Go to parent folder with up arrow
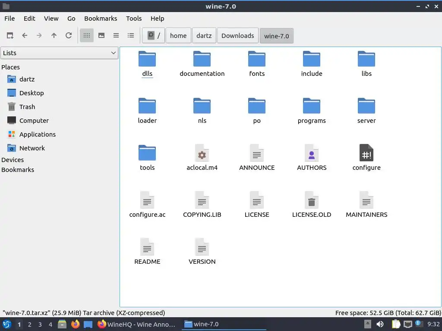Screen dimensions: 442x331 tap(54, 35)
